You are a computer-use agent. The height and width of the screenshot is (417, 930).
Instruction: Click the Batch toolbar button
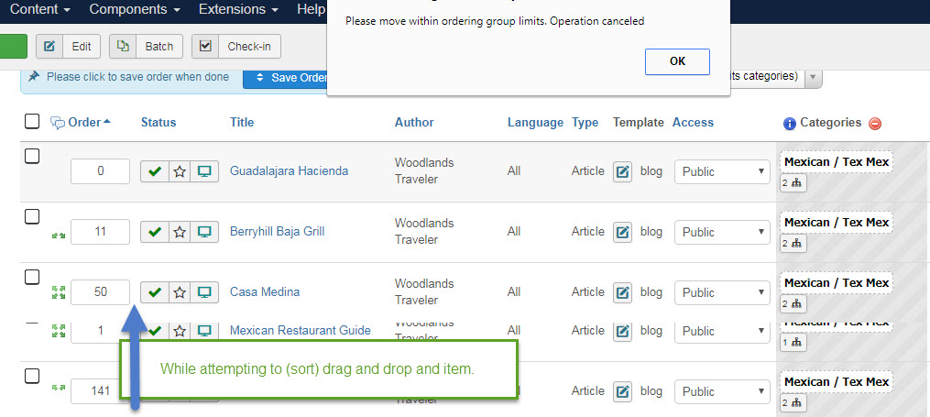[x=147, y=46]
